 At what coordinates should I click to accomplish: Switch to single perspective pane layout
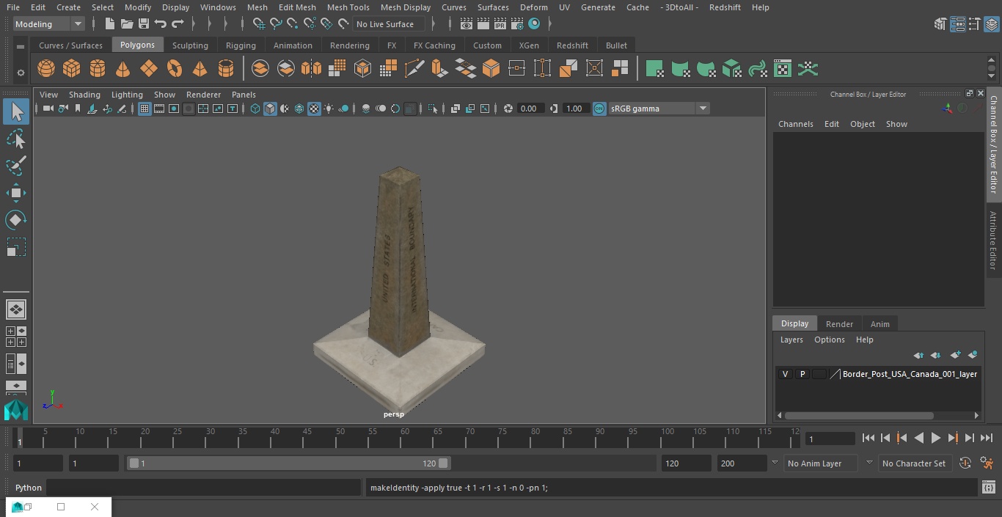[x=16, y=309]
